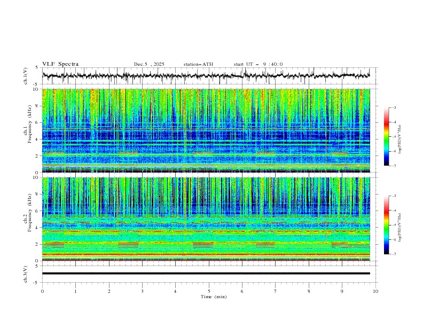Click the upper ch.1 PSD color bar
Image resolution: width=423 pixels, height=327 pixels.
tap(387, 137)
